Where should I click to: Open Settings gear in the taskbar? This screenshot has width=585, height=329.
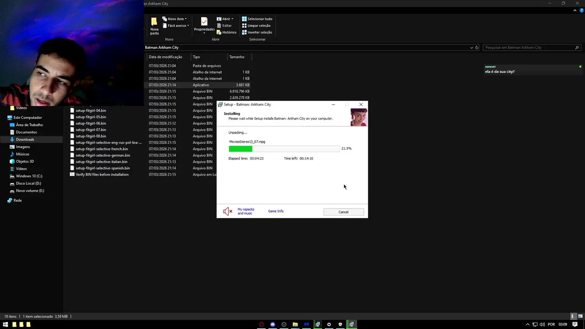click(x=329, y=324)
